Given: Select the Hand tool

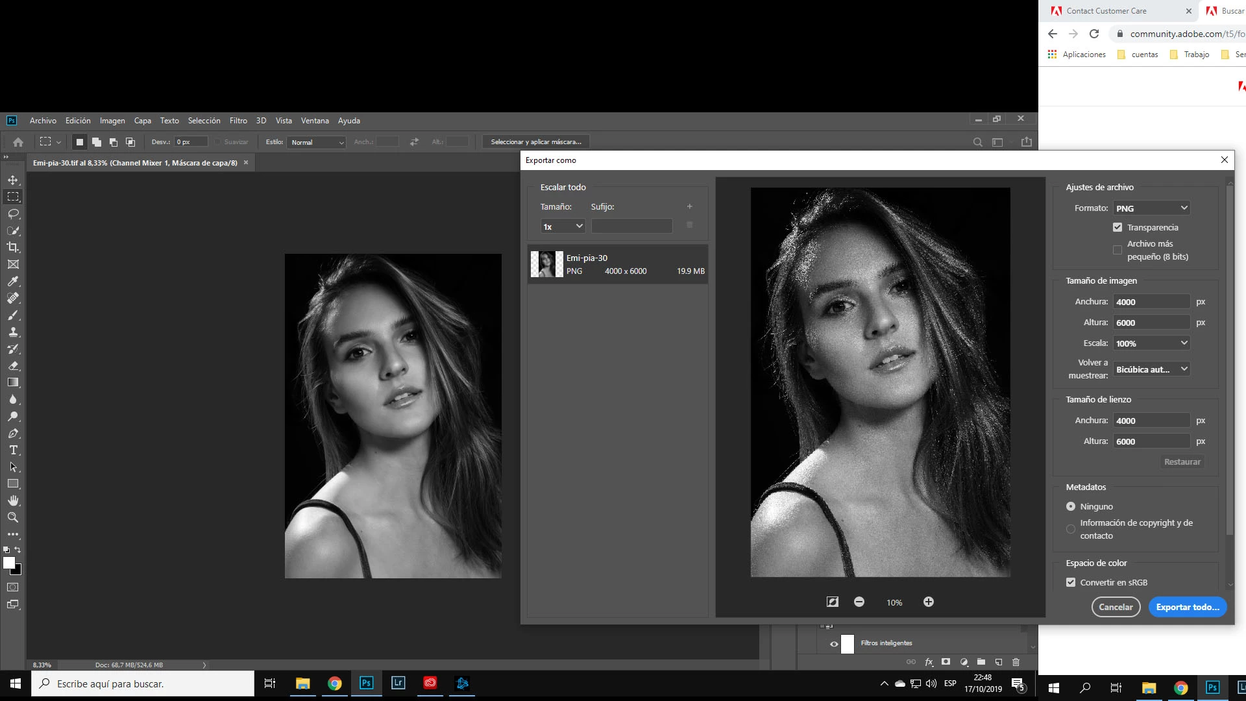Looking at the screenshot, I should 13,500.
